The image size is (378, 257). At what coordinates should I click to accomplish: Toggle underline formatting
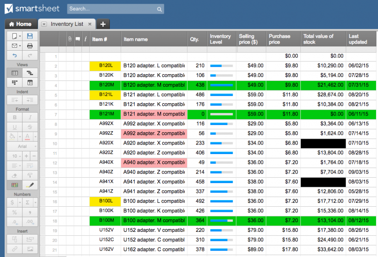click(14, 127)
